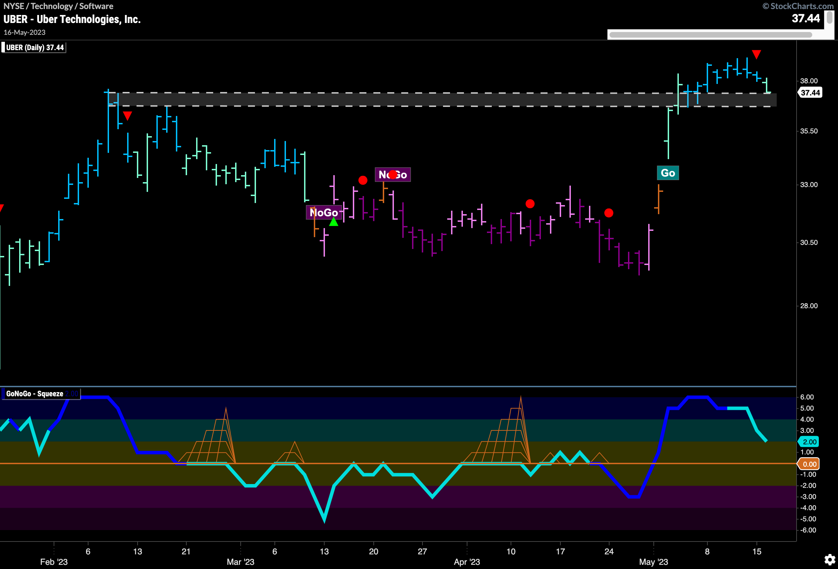838x569 pixels.
Task: Click the 24 date axis label
Action: click(609, 551)
